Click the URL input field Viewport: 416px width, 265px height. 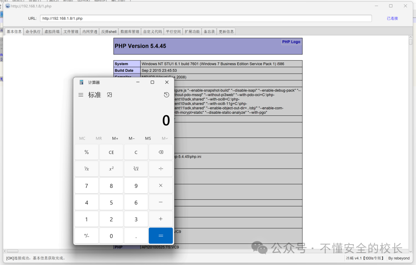point(206,19)
